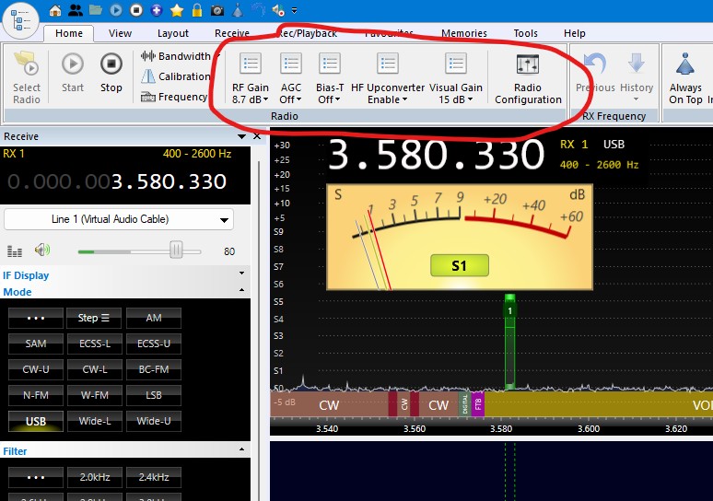This screenshot has height=501, width=713.
Task: Open Radio Configuration
Action: click(x=528, y=79)
